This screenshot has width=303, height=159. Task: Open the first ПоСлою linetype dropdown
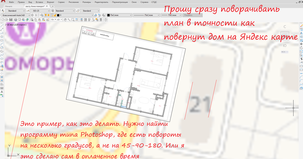146,15
